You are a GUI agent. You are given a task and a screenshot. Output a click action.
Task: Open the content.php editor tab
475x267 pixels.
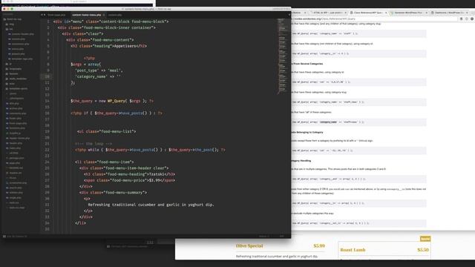(115, 15)
